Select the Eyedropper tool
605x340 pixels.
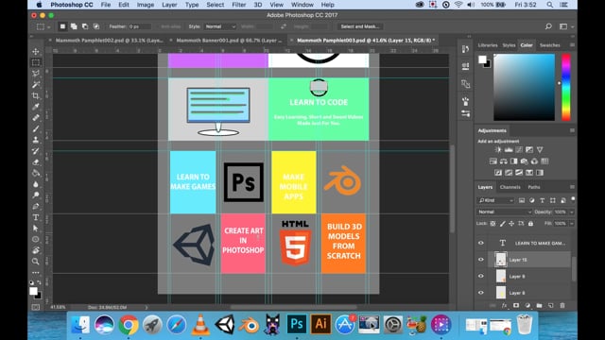pyautogui.click(x=36, y=107)
